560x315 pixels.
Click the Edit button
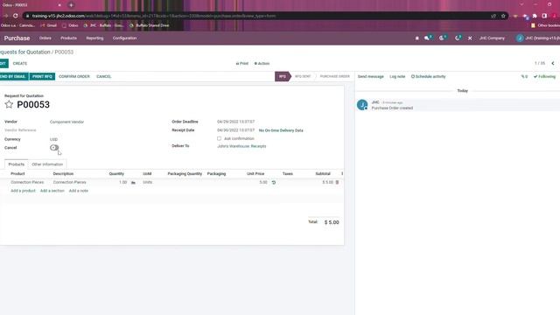point(3,63)
